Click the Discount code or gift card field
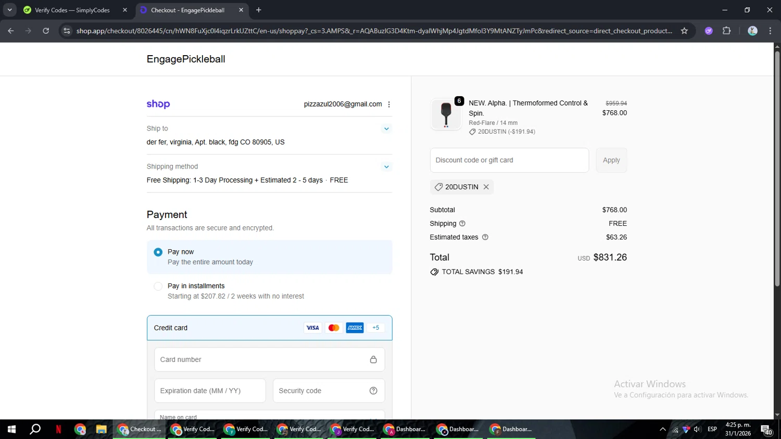Screen dimensions: 781x439 point(509,160)
